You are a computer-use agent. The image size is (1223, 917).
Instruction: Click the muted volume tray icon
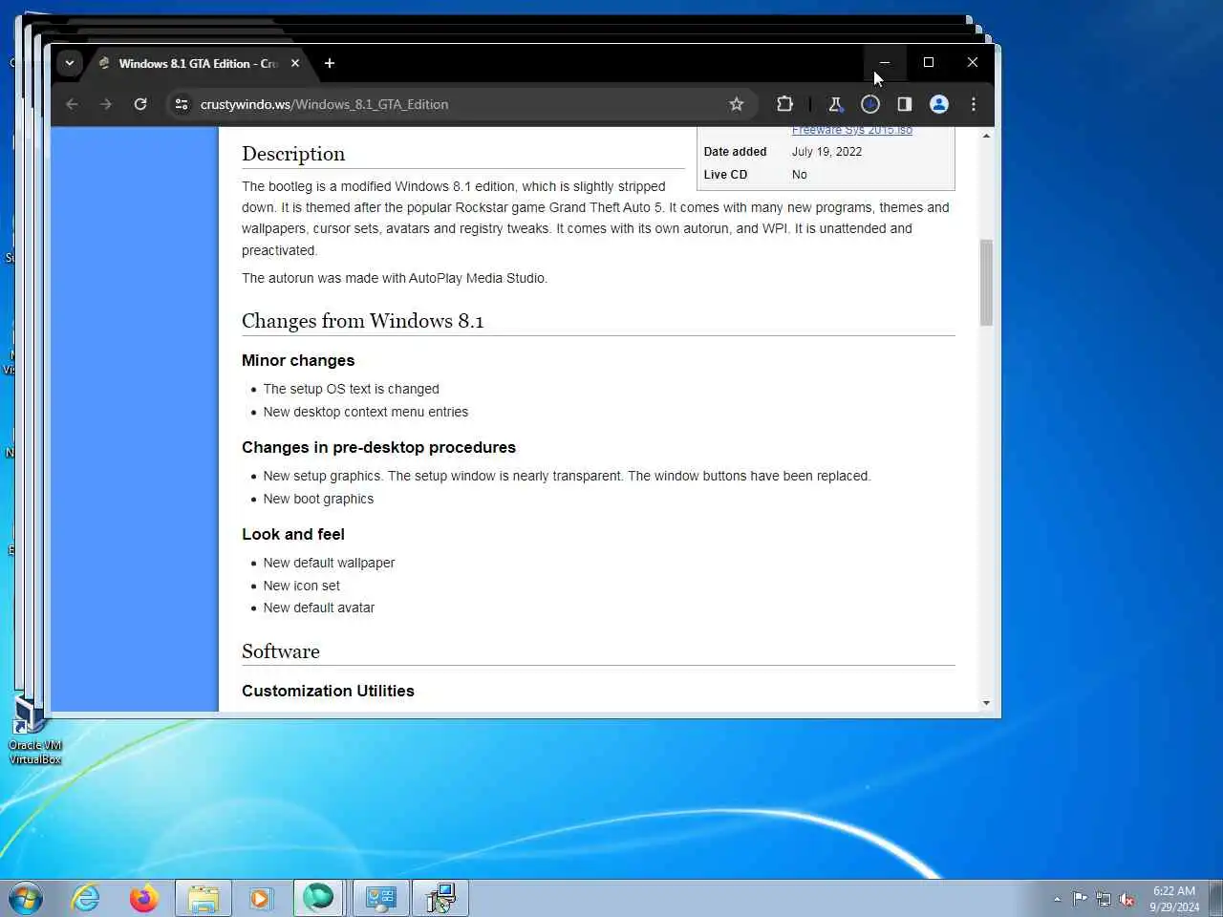coord(1127,899)
